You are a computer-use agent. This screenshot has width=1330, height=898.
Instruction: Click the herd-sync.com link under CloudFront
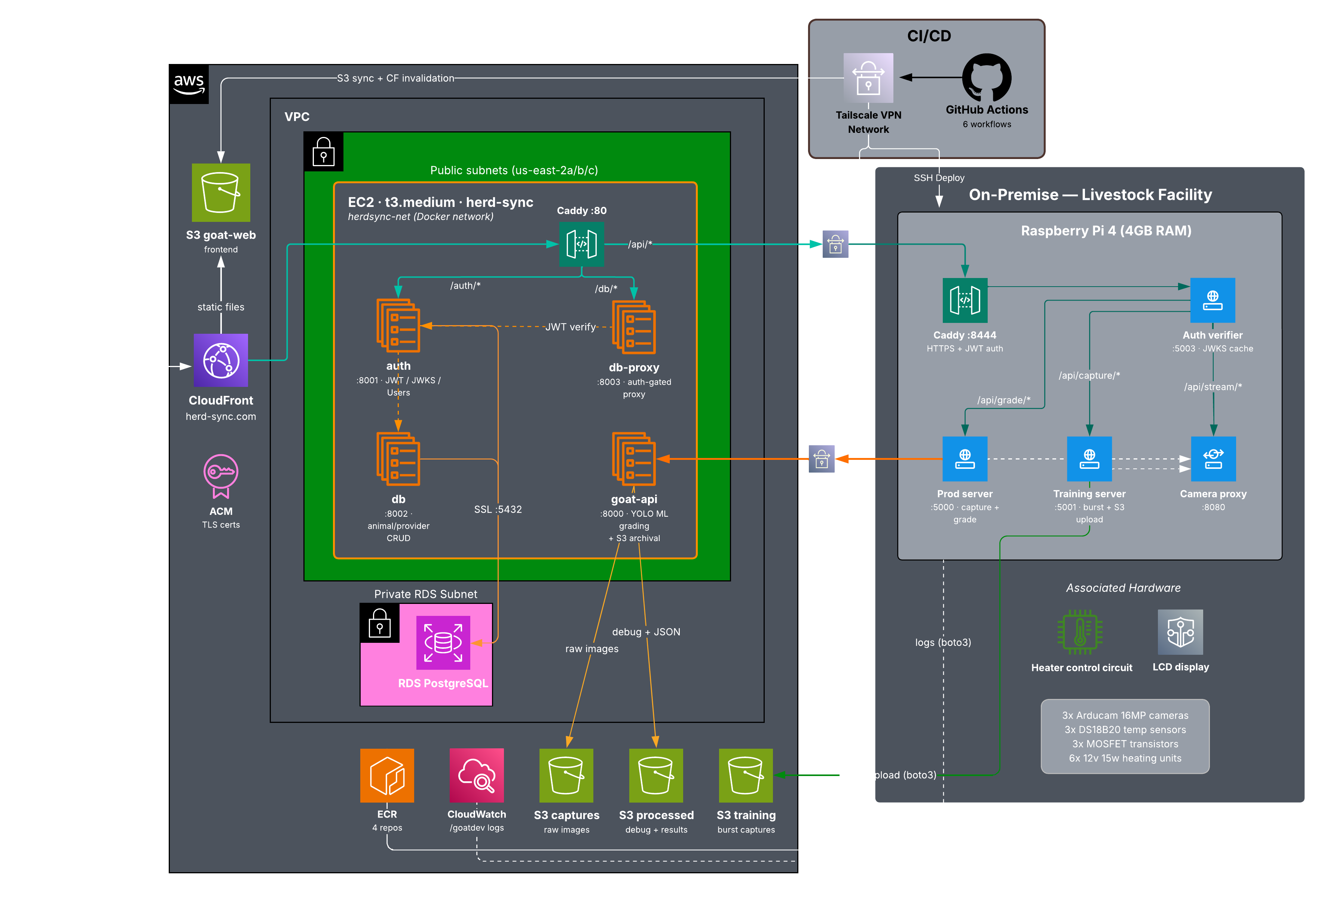click(220, 417)
